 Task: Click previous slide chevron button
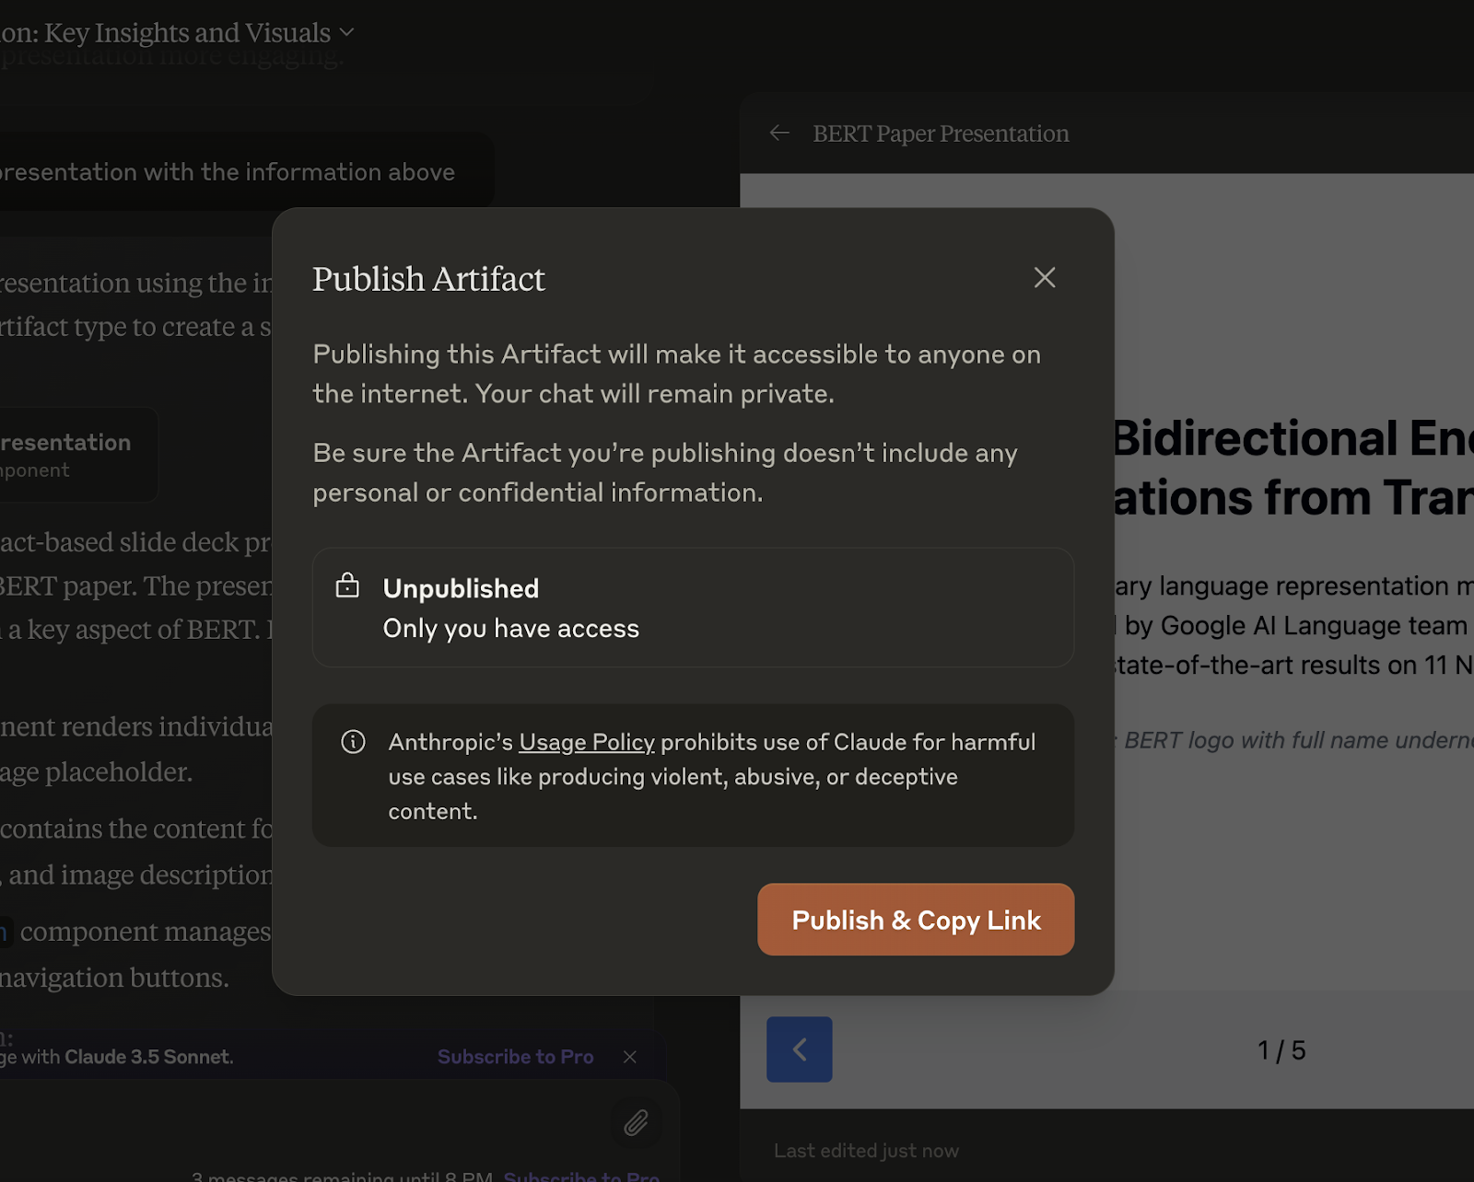[x=799, y=1049]
